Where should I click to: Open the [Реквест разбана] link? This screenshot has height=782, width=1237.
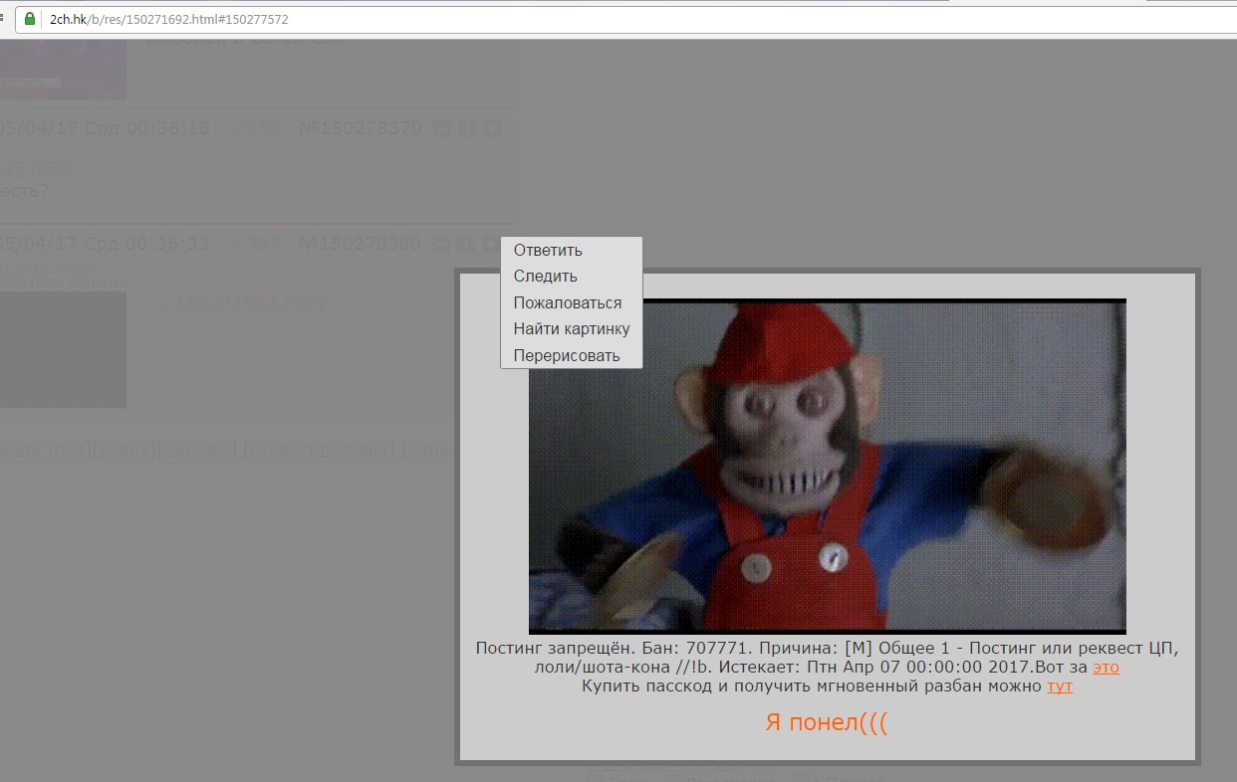point(320,450)
